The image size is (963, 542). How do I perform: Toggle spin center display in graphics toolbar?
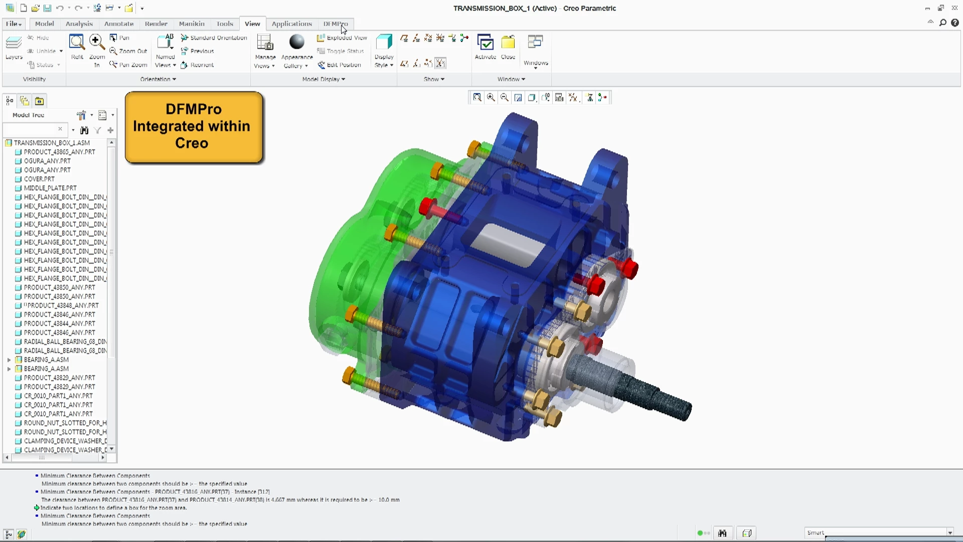602,98
